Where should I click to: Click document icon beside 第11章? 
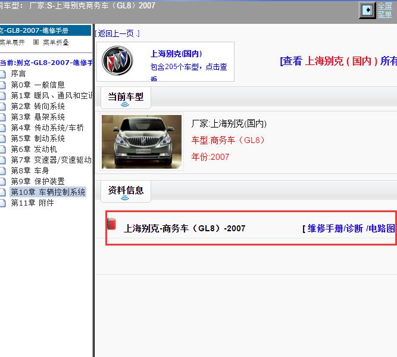(x=2, y=203)
